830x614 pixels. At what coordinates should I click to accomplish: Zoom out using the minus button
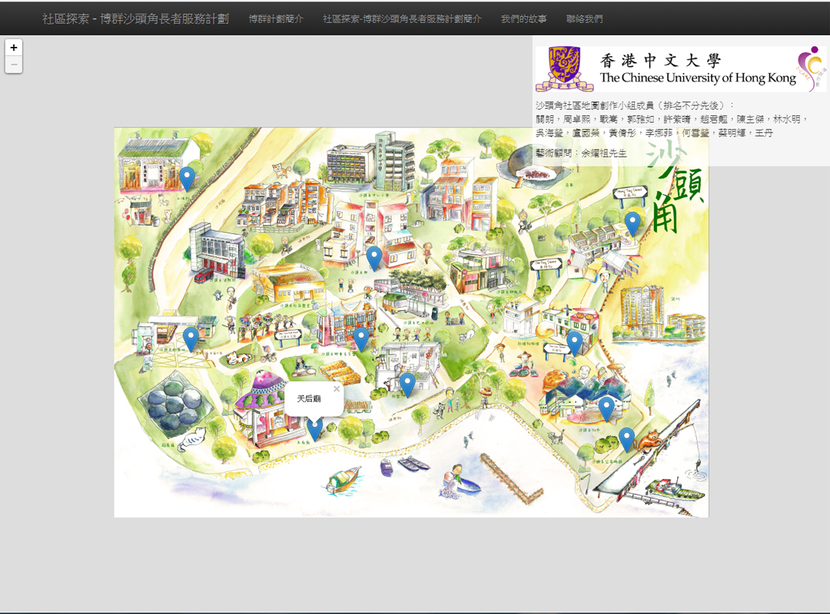(x=14, y=64)
